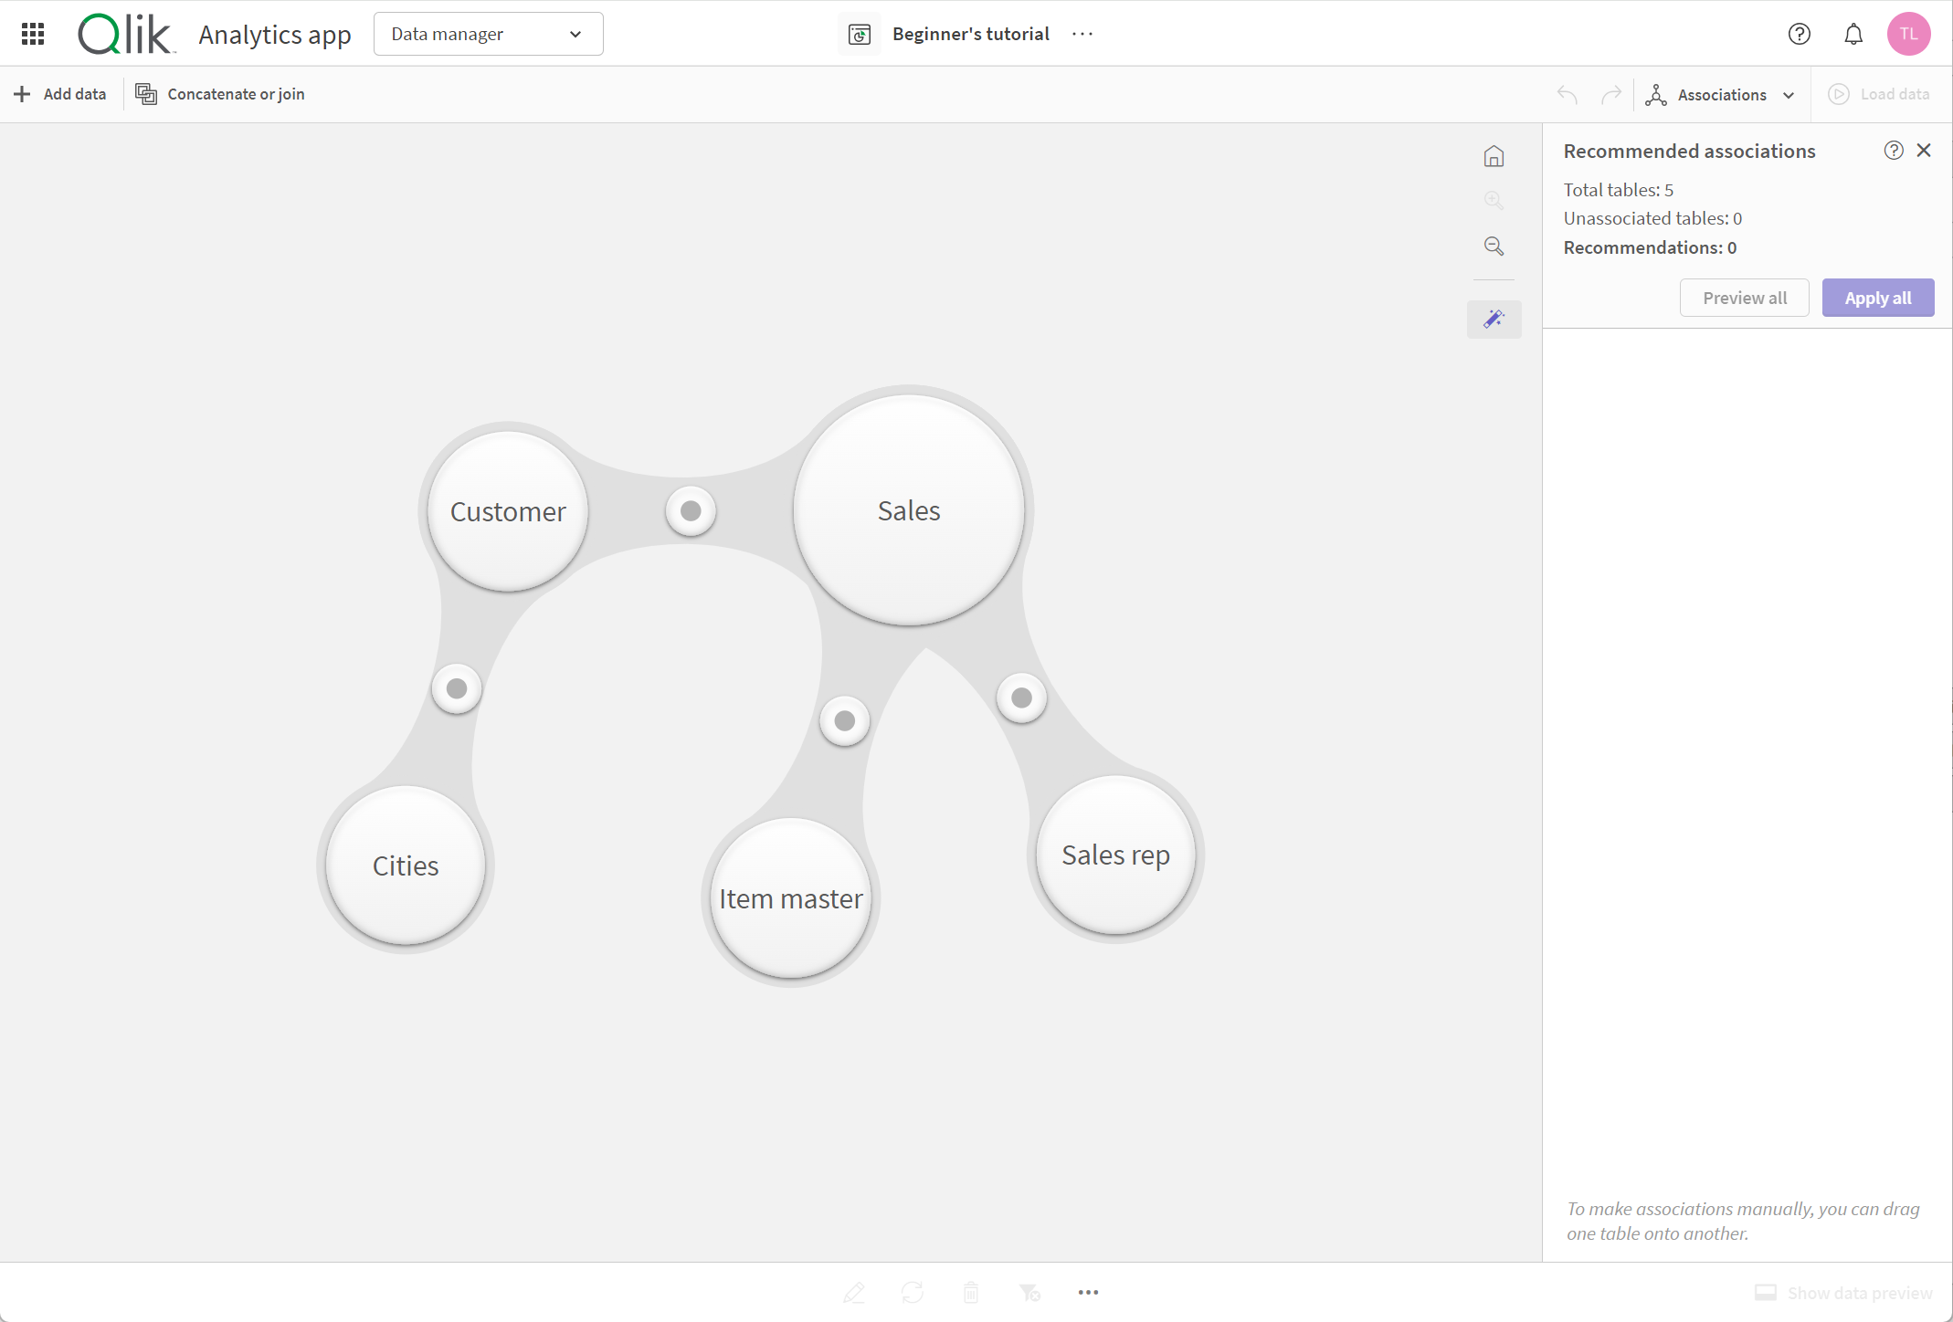Click the zoom in icon on canvas
Image resolution: width=1953 pixels, height=1322 pixels.
pyautogui.click(x=1494, y=201)
